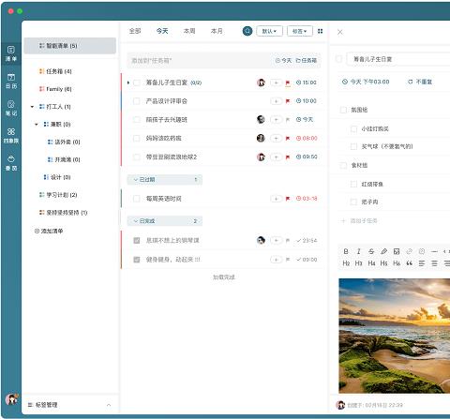450x419 pixels.
Task: Select the 智能清单 (5) list
Action: point(70,46)
